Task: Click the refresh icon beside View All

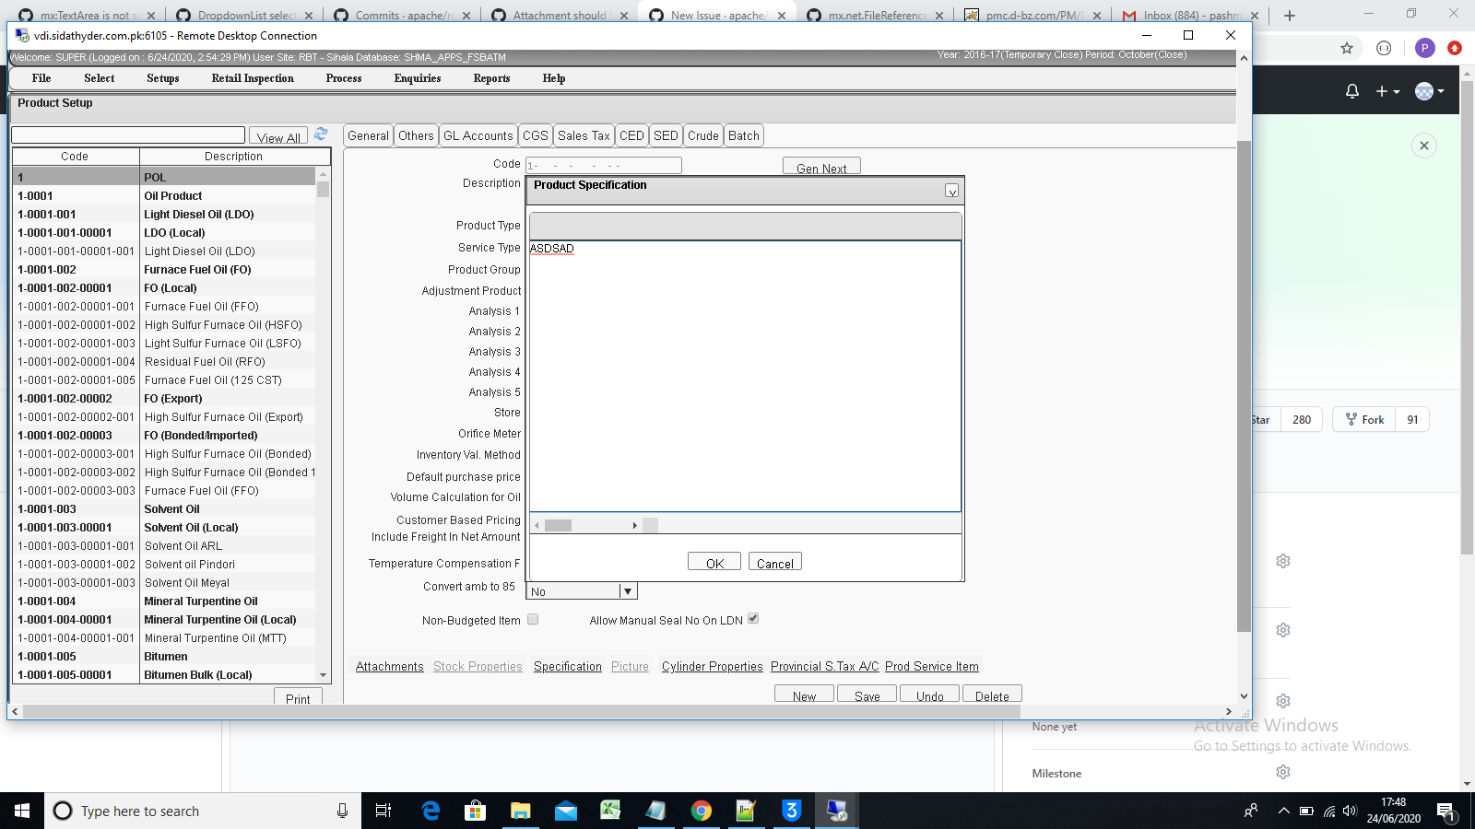Action: pos(321,134)
